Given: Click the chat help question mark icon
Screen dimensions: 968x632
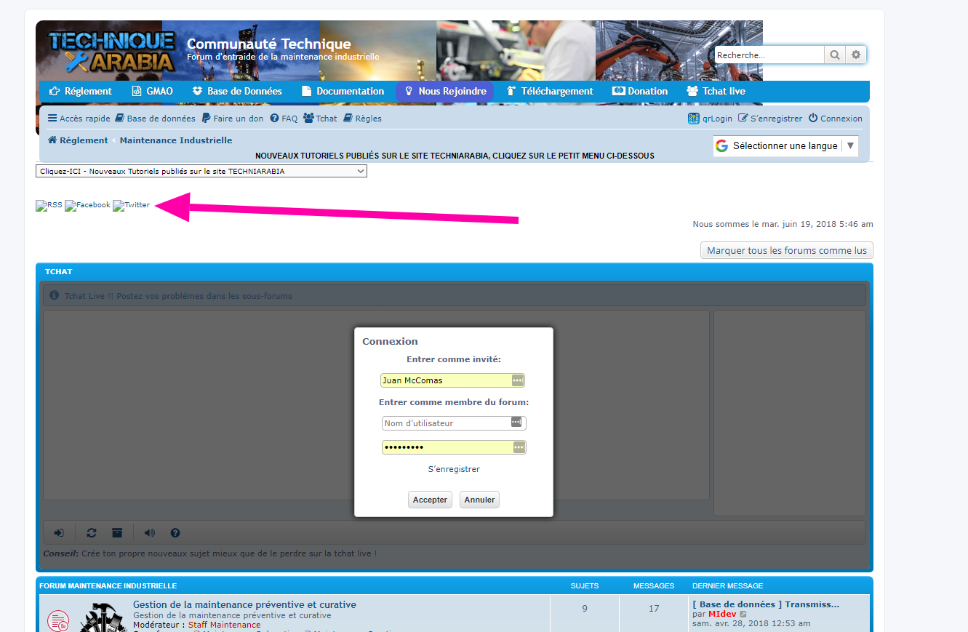Looking at the screenshot, I should coord(175,533).
